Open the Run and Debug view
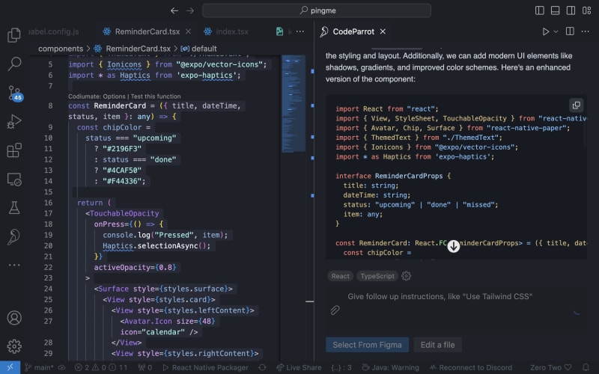 (x=14, y=122)
